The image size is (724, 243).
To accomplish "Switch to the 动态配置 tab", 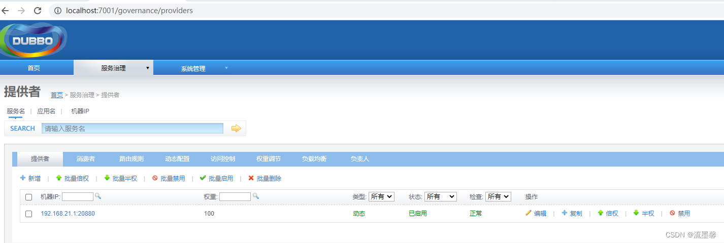I will tap(177, 159).
